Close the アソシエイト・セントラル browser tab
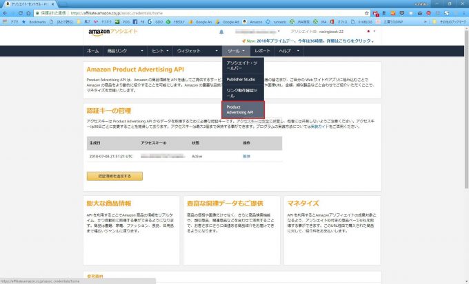 53,4
